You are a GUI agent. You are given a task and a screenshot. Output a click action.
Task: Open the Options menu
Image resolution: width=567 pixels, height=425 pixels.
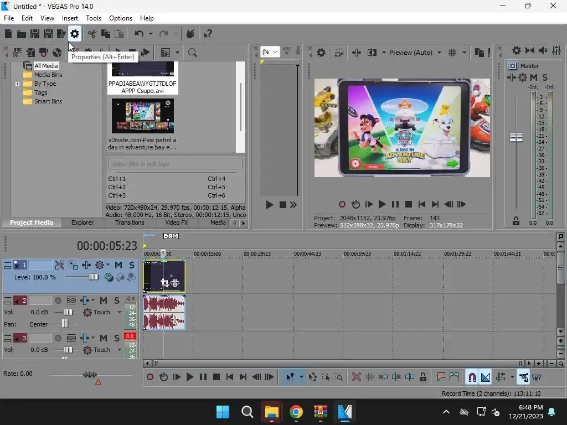(120, 18)
